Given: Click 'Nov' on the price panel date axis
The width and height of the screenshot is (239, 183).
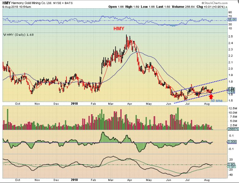Looking at the screenshot, I should (x=37, y=104).
